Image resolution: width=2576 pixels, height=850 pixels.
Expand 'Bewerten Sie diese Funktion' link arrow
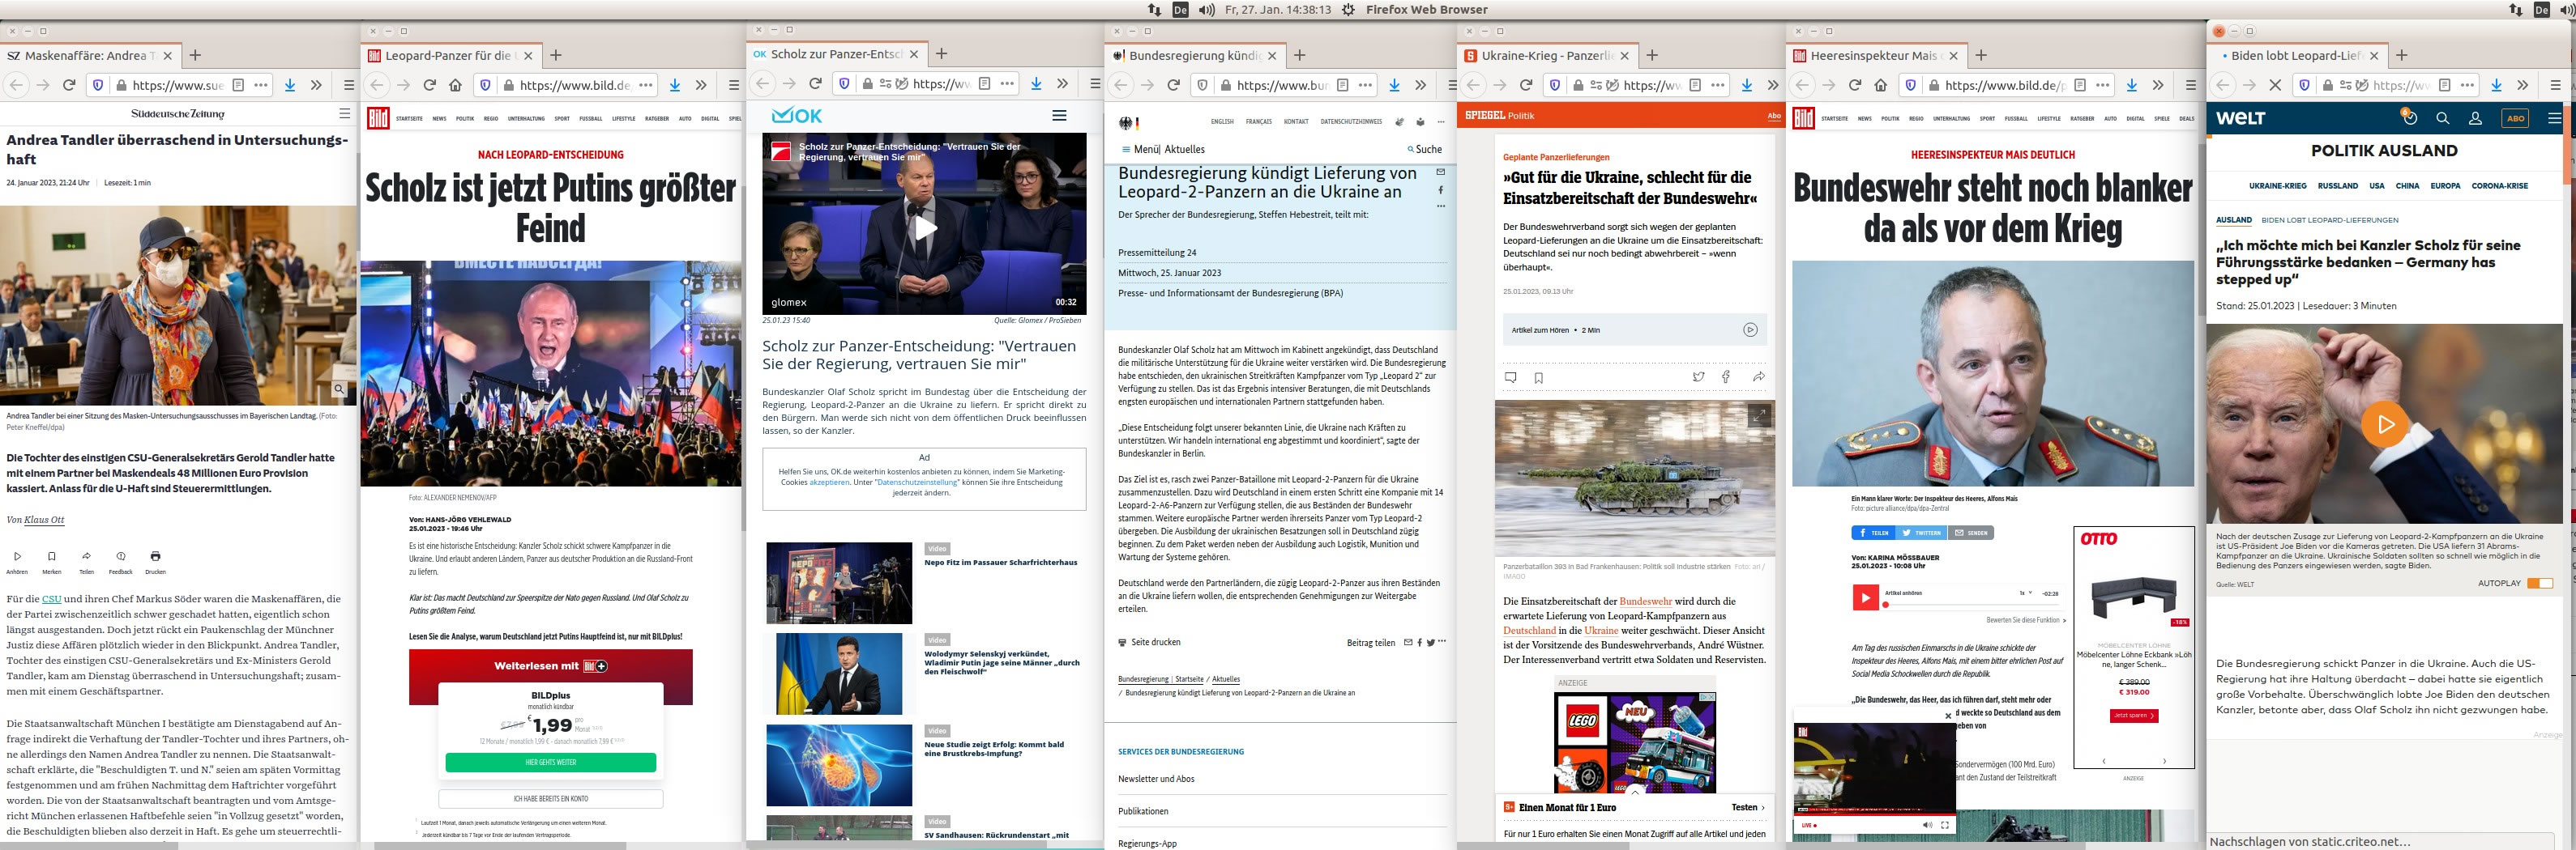tap(2064, 620)
